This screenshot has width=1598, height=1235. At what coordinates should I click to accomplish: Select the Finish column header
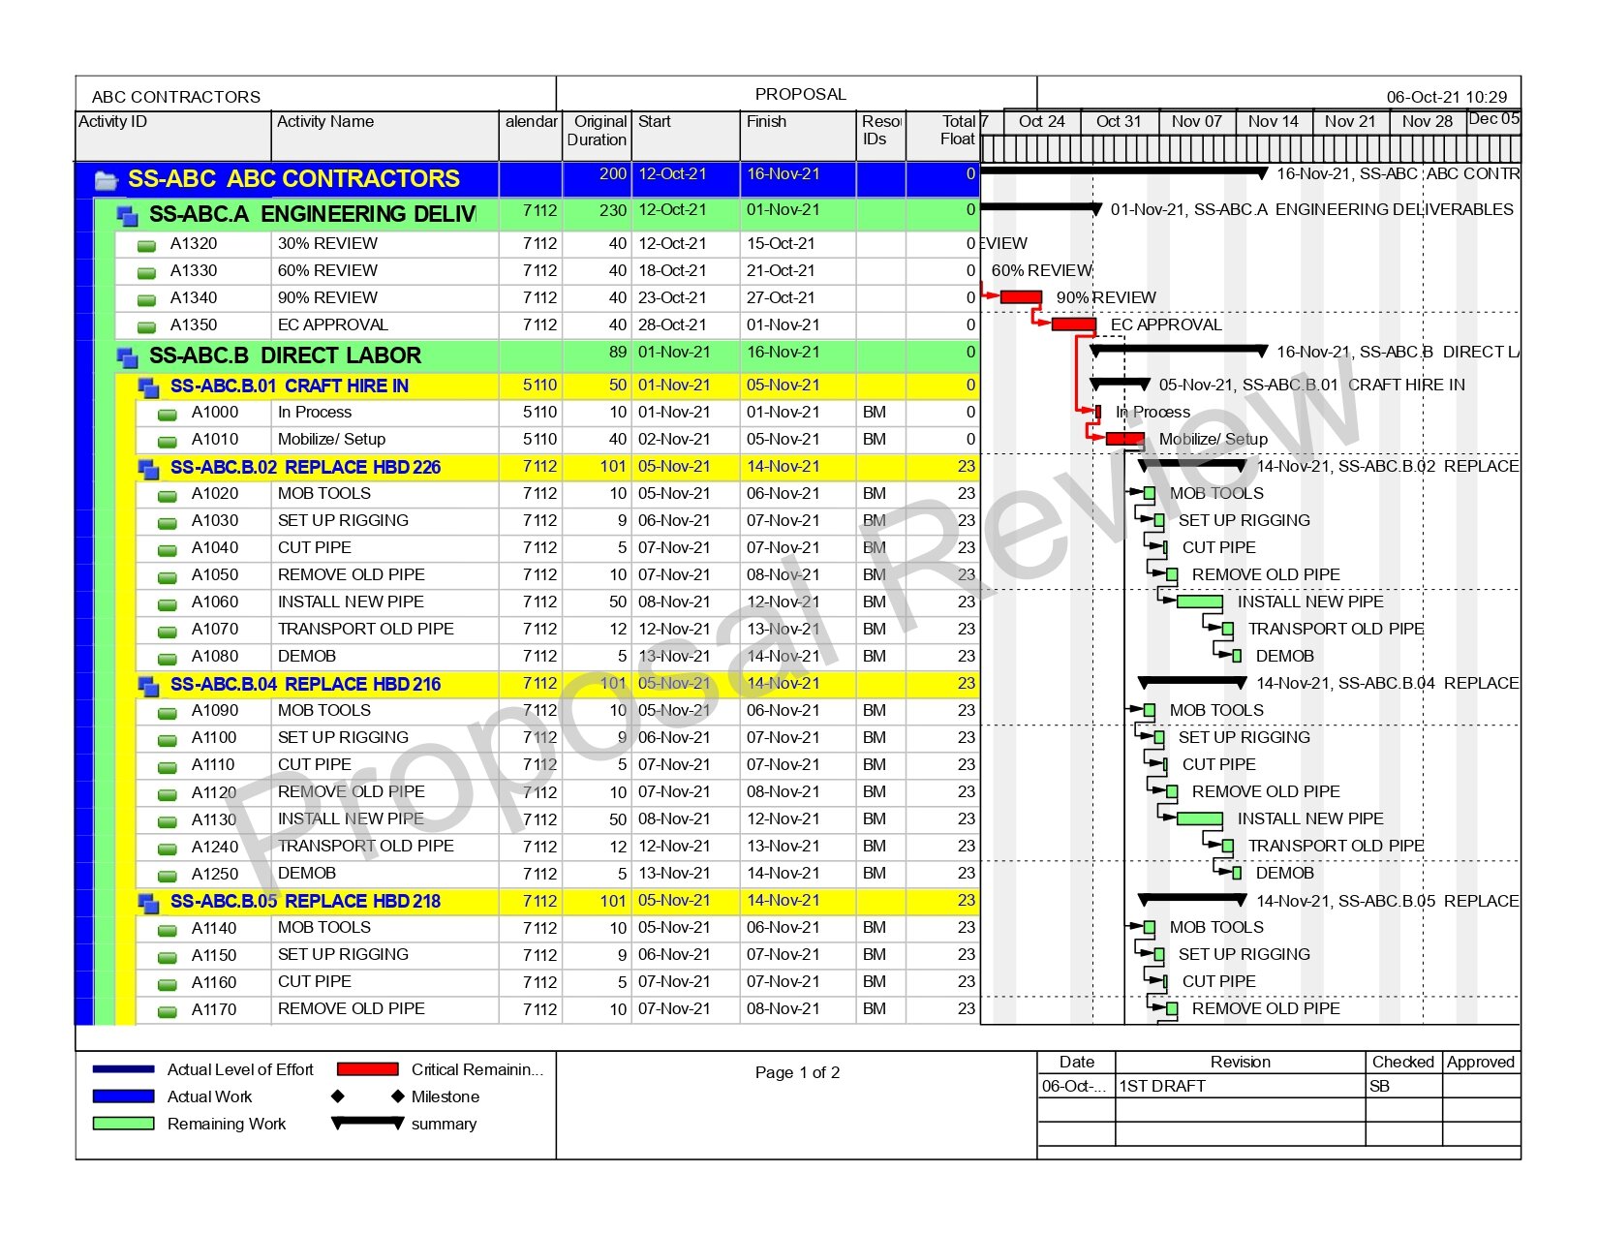click(798, 136)
